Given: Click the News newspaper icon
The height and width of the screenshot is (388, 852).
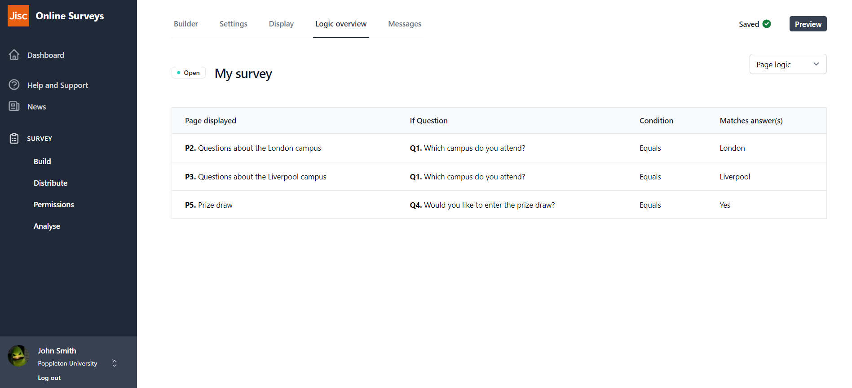Looking at the screenshot, I should pyautogui.click(x=14, y=106).
